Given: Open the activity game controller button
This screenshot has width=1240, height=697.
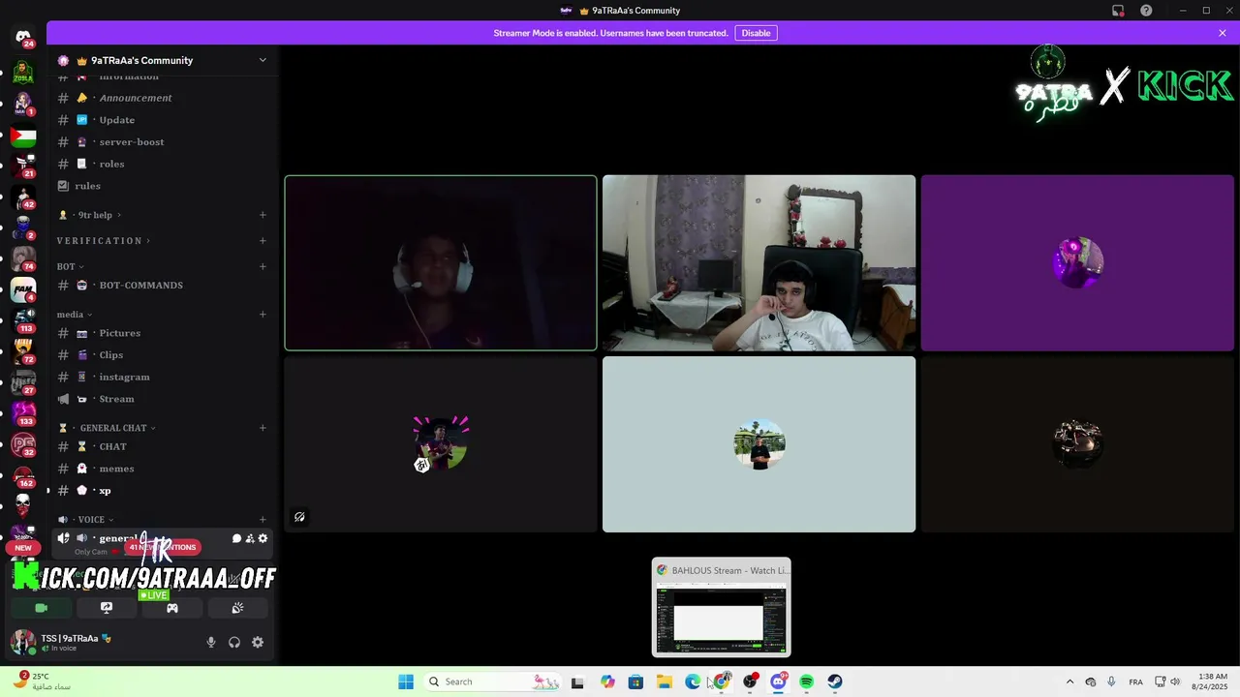Looking at the screenshot, I should [x=171, y=608].
